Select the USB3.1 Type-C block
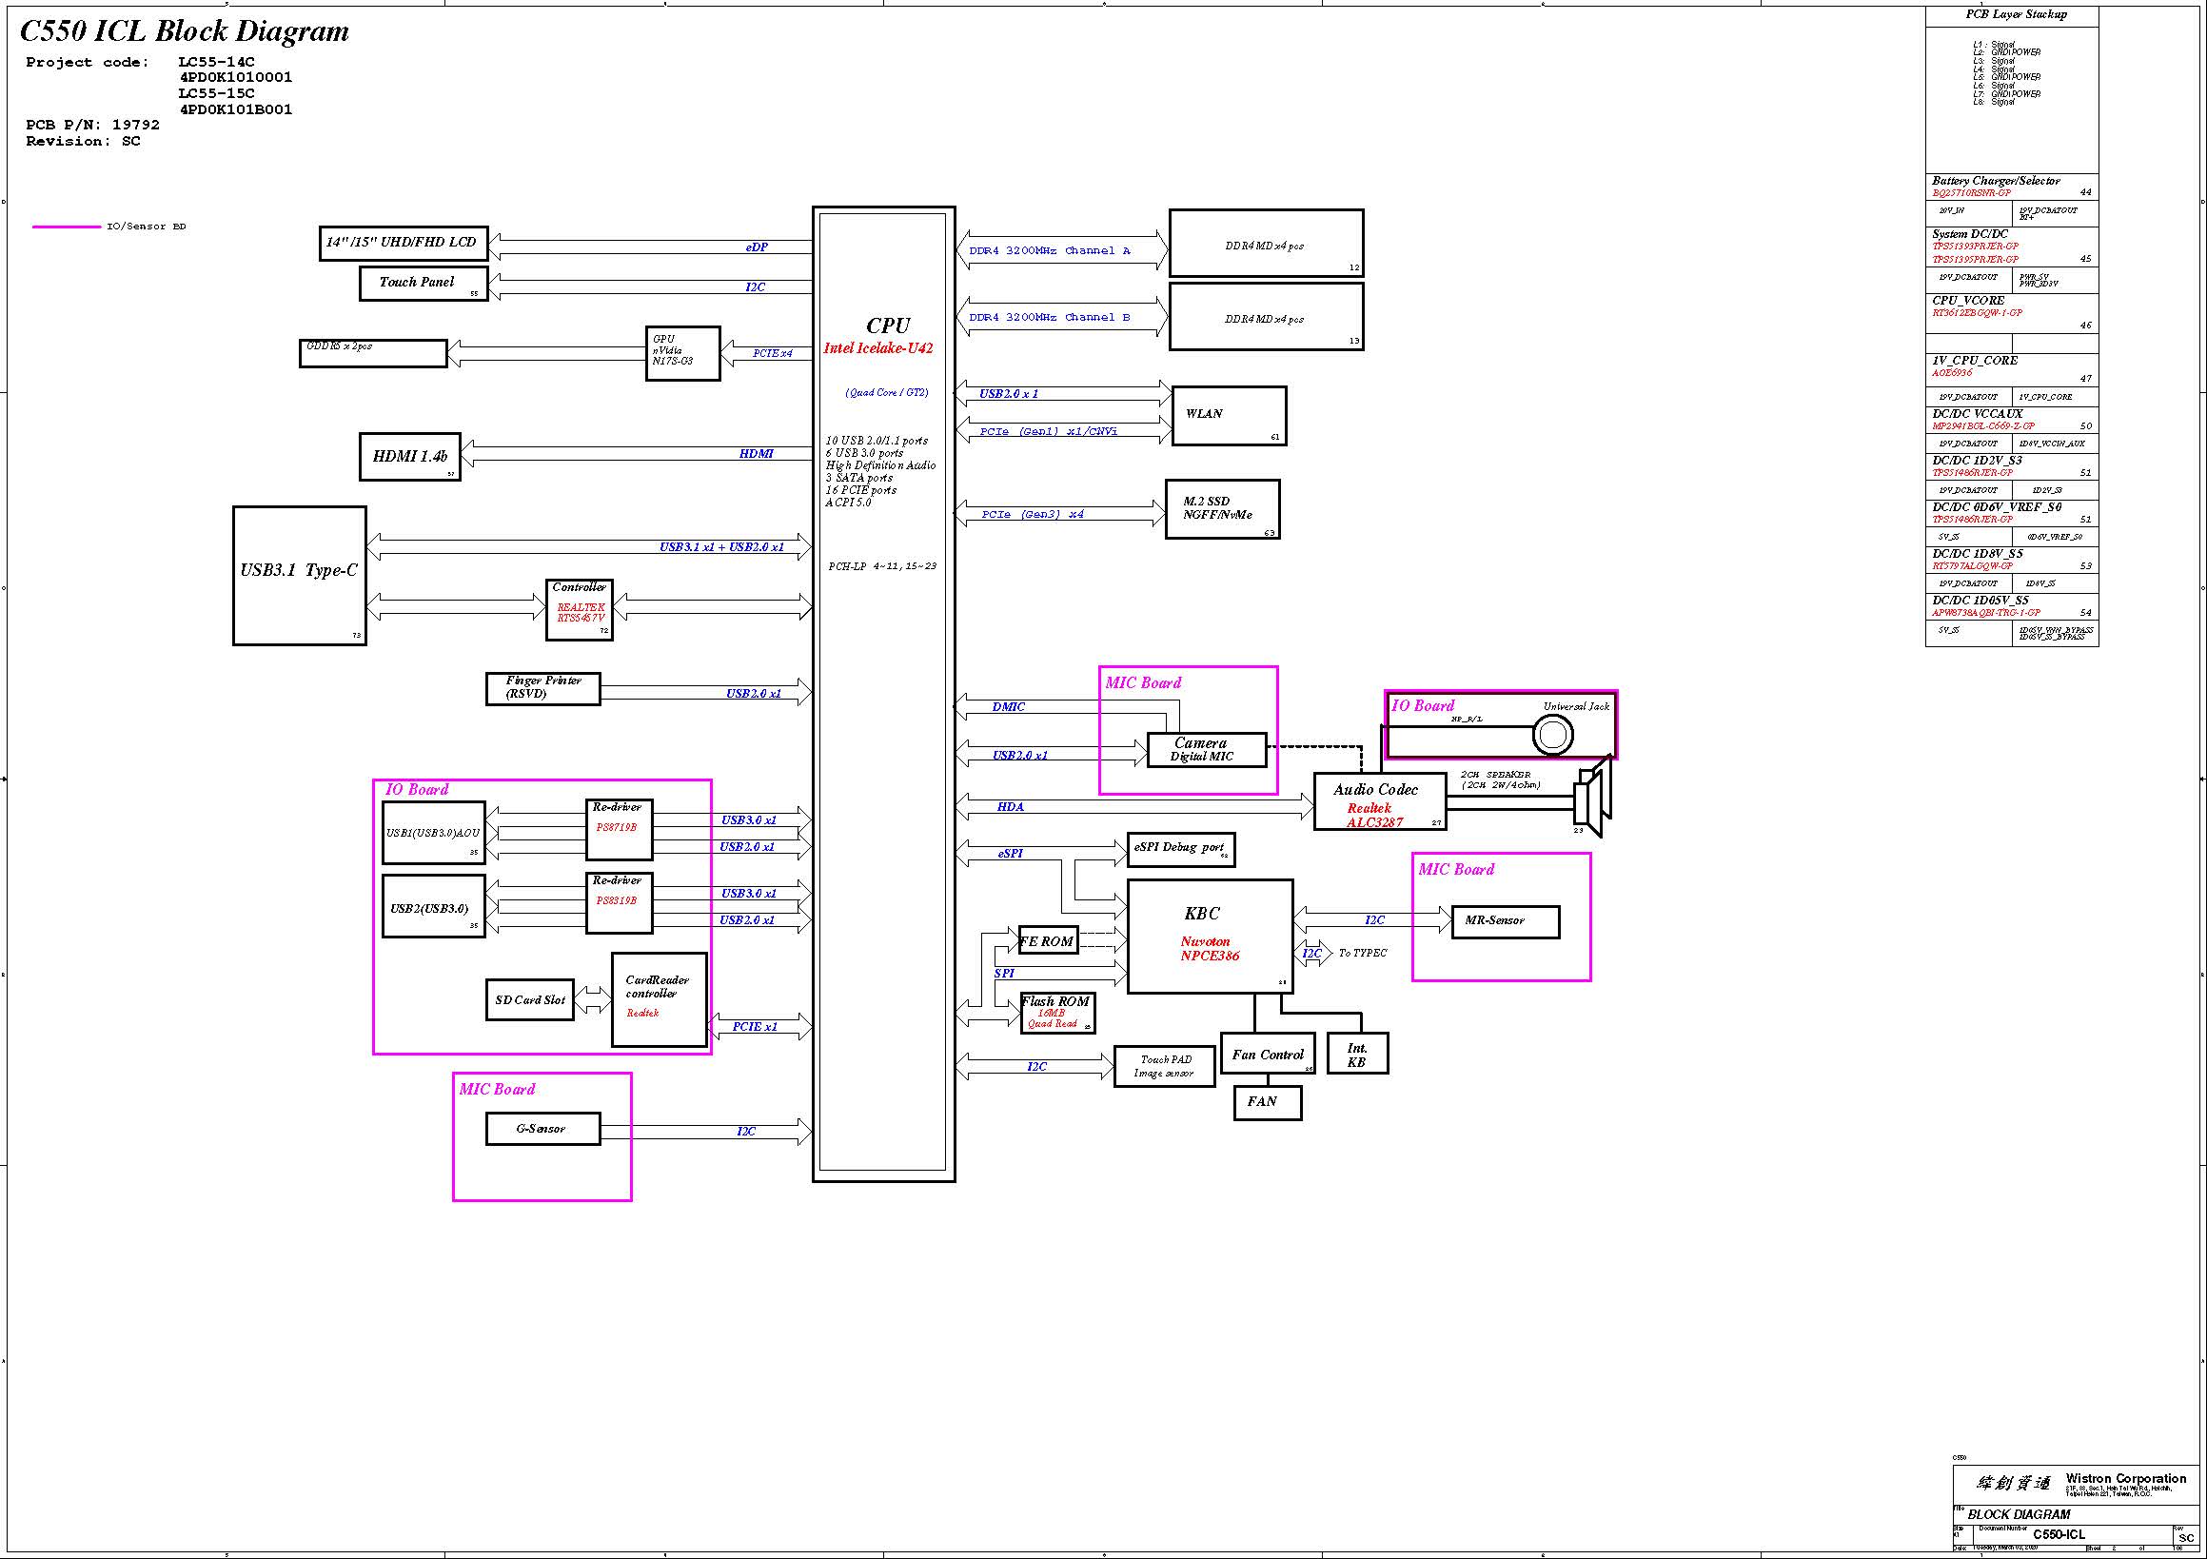This screenshot has width=2207, height=1559. click(299, 575)
